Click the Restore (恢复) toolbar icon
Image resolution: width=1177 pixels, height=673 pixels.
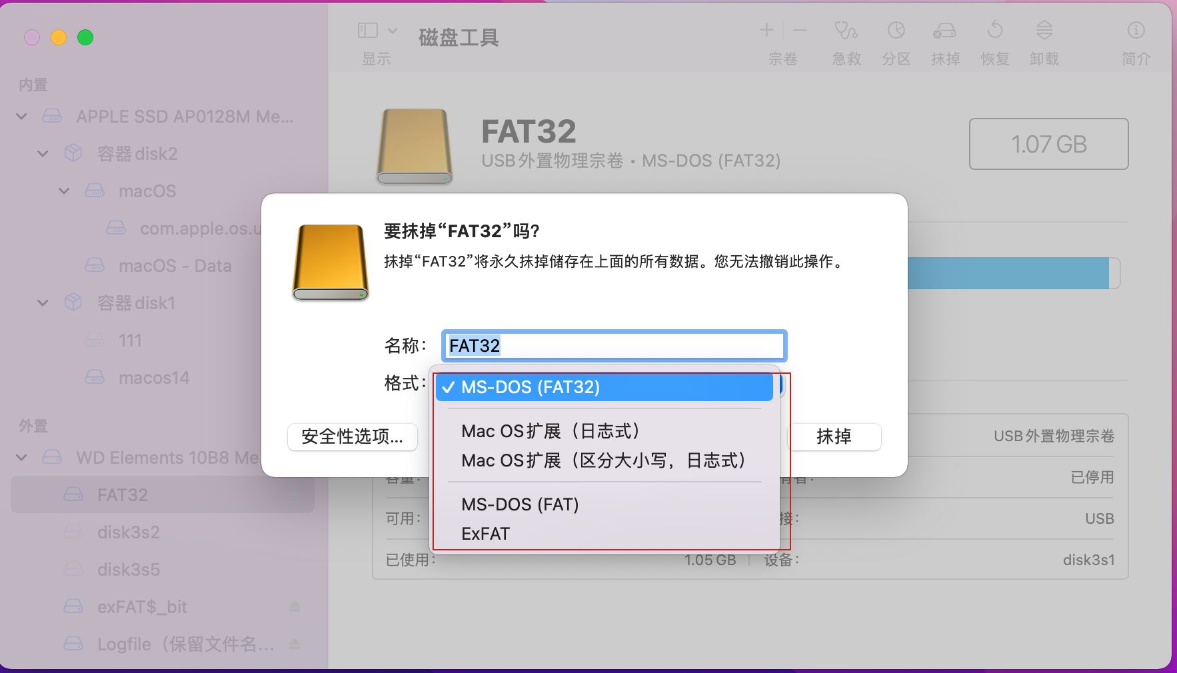tap(994, 40)
